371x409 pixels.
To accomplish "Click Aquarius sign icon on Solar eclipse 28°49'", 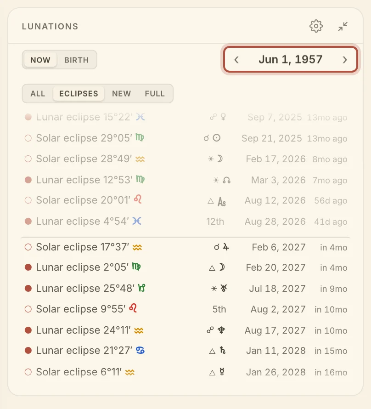I will [x=140, y=159].
